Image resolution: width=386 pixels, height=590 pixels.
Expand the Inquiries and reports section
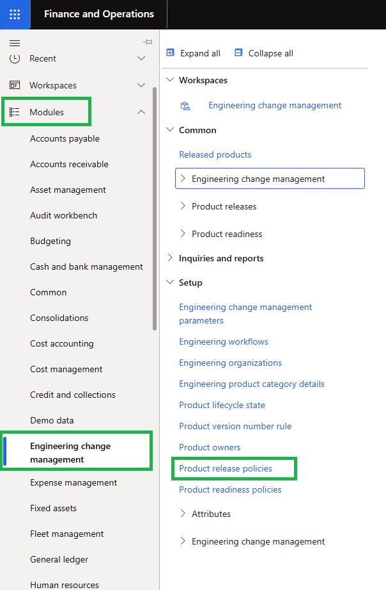coord(170,258)
